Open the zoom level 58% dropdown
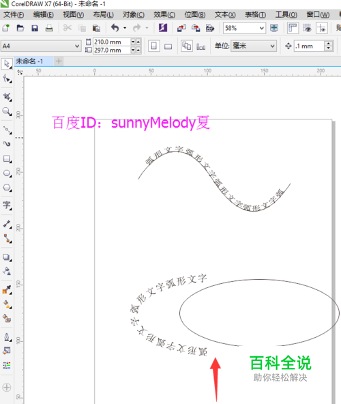The height and width of the screenshot is (404, 341). point(262,28)
